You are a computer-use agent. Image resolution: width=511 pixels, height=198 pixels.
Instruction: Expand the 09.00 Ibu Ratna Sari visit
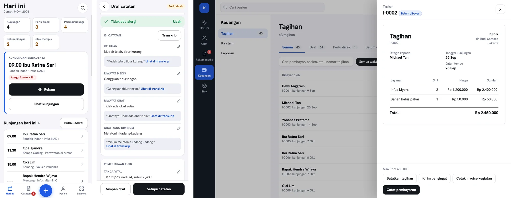click(x=46, y=136)
